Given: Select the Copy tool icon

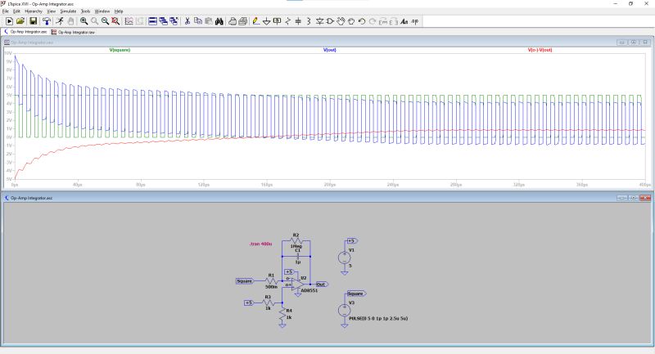Looking at the screenshot, I should pyautogui.click(x=198, y=21).
